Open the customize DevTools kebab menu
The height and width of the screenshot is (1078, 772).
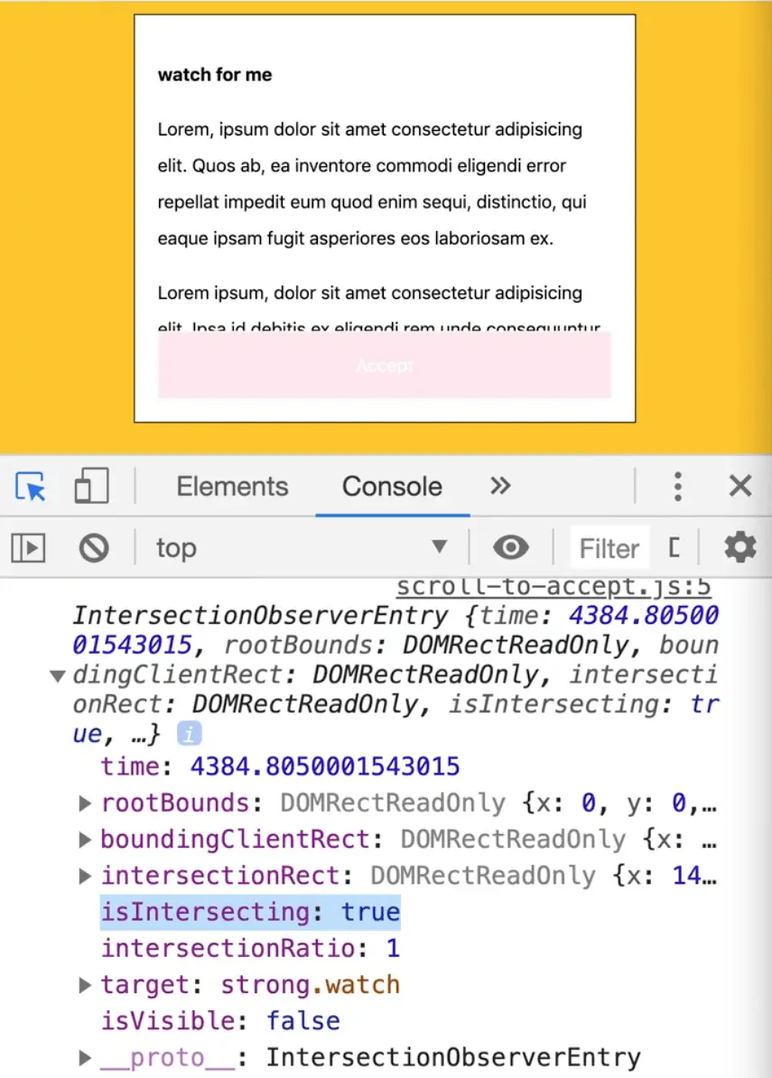tap(678, 487)
